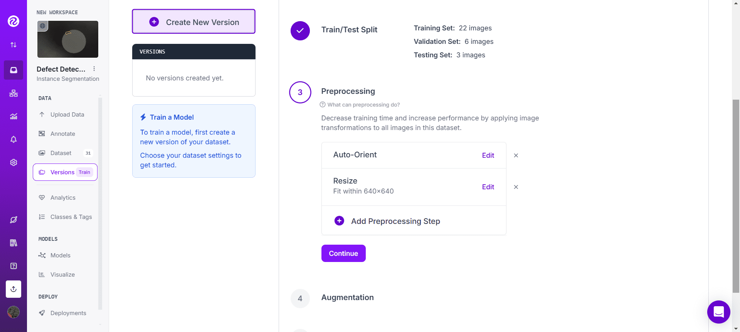740x332 pixels.
Task: Click the Roboflow logo icon
Action: pos(13,21)
